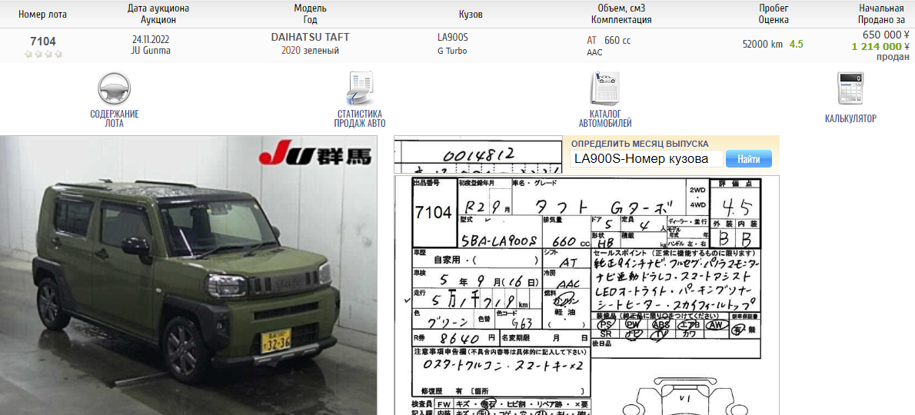Viewport: 915px width, 415px height.
Task: Click the JU Gunma auction name
Action: [x=151, y=51]
